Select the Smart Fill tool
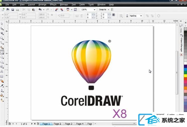 [x=2, y=48]
